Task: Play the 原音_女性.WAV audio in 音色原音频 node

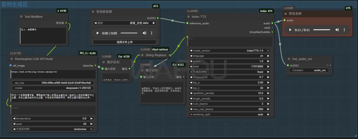Action: click(97, 33)
